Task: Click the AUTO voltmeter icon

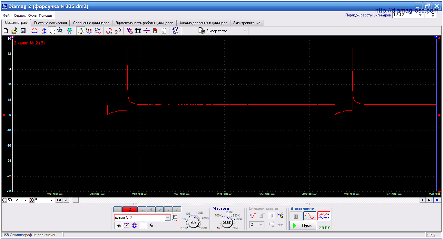Action: [x=175, y=31]
